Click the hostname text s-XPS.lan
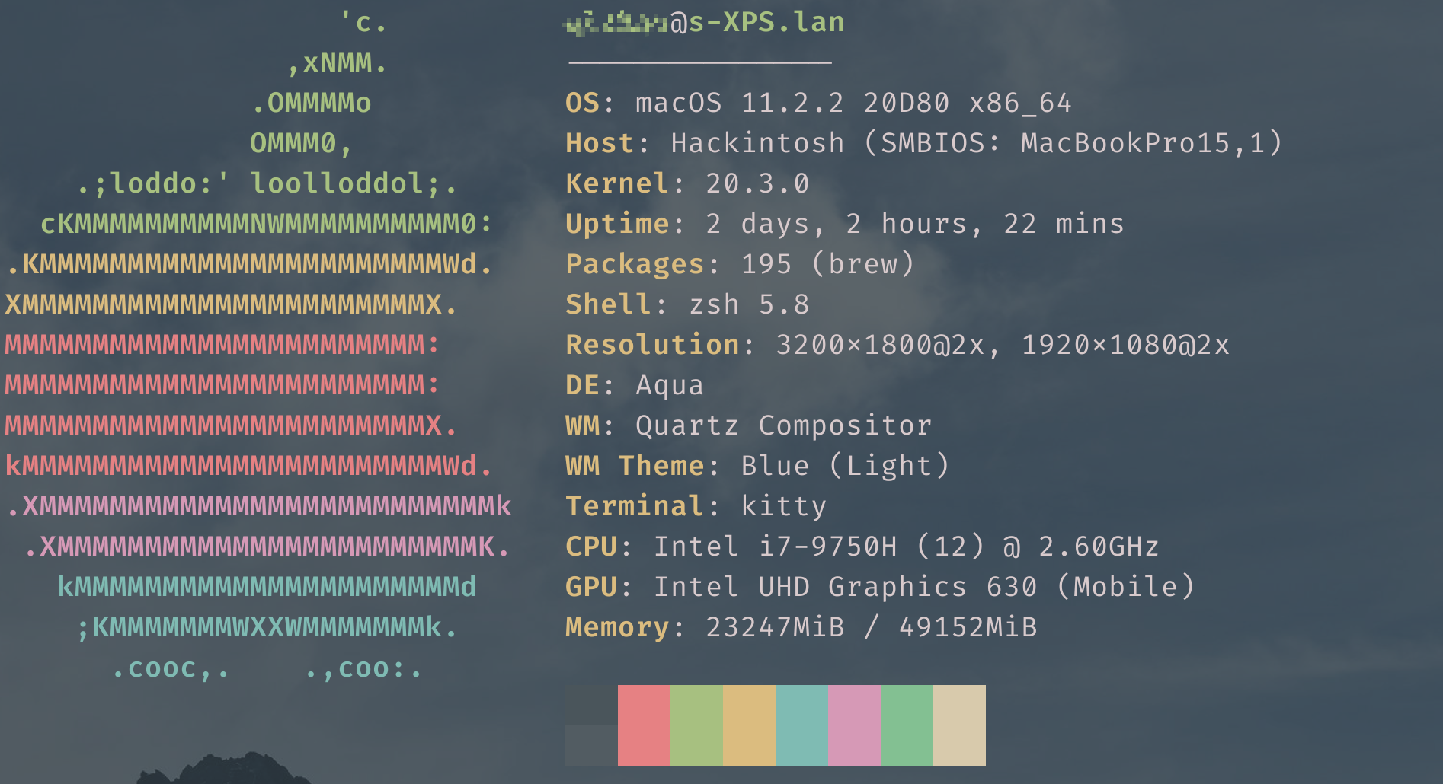Screen dimensions: 1443x784 pyautogui.click(x=767, y=22)
